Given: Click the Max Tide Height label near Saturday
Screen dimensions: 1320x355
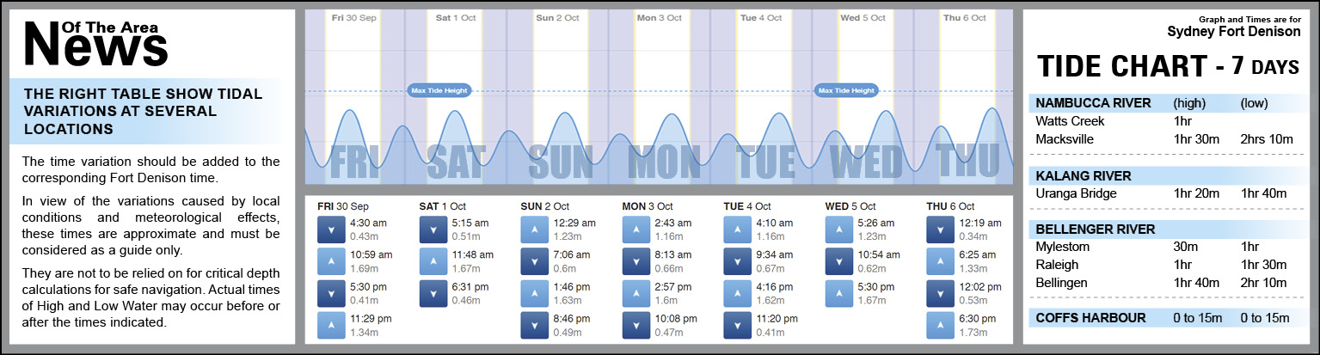Looking at the screenshot, I should pos(439,90).
